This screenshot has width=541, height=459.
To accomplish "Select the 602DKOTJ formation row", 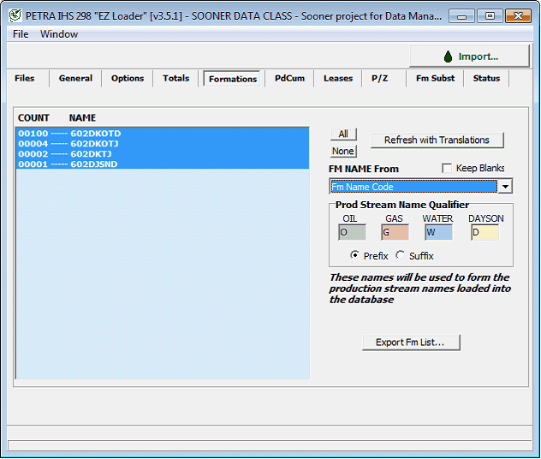I will tap(95, 144).
